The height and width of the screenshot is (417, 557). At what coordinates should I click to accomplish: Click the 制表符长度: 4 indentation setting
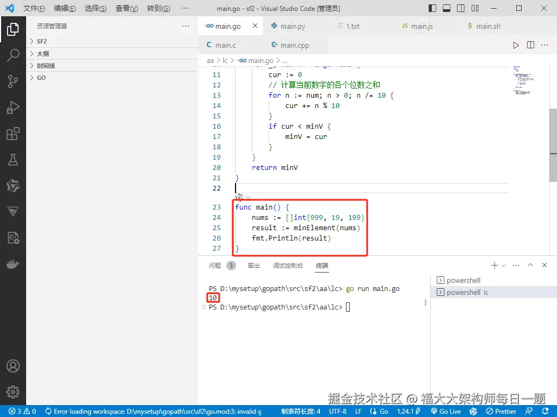click(x=300, y=412)
